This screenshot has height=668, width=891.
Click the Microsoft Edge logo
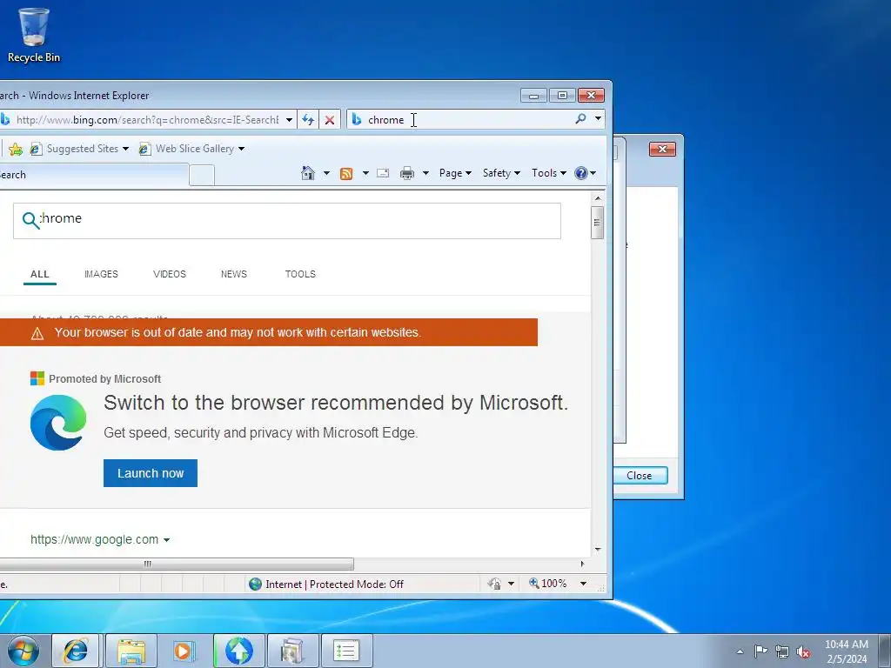tap(58, 423)
